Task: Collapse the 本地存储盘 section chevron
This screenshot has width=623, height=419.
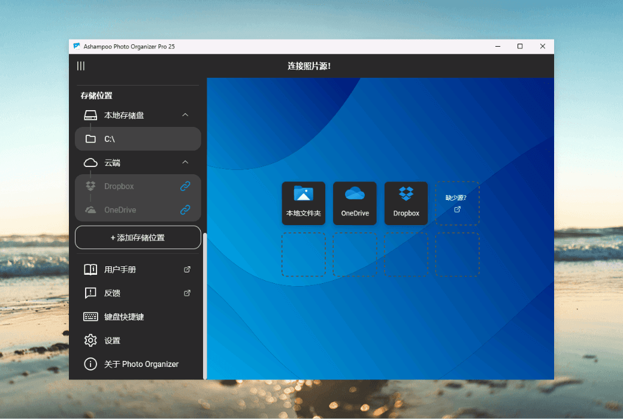Action: [x=185, y=115]
